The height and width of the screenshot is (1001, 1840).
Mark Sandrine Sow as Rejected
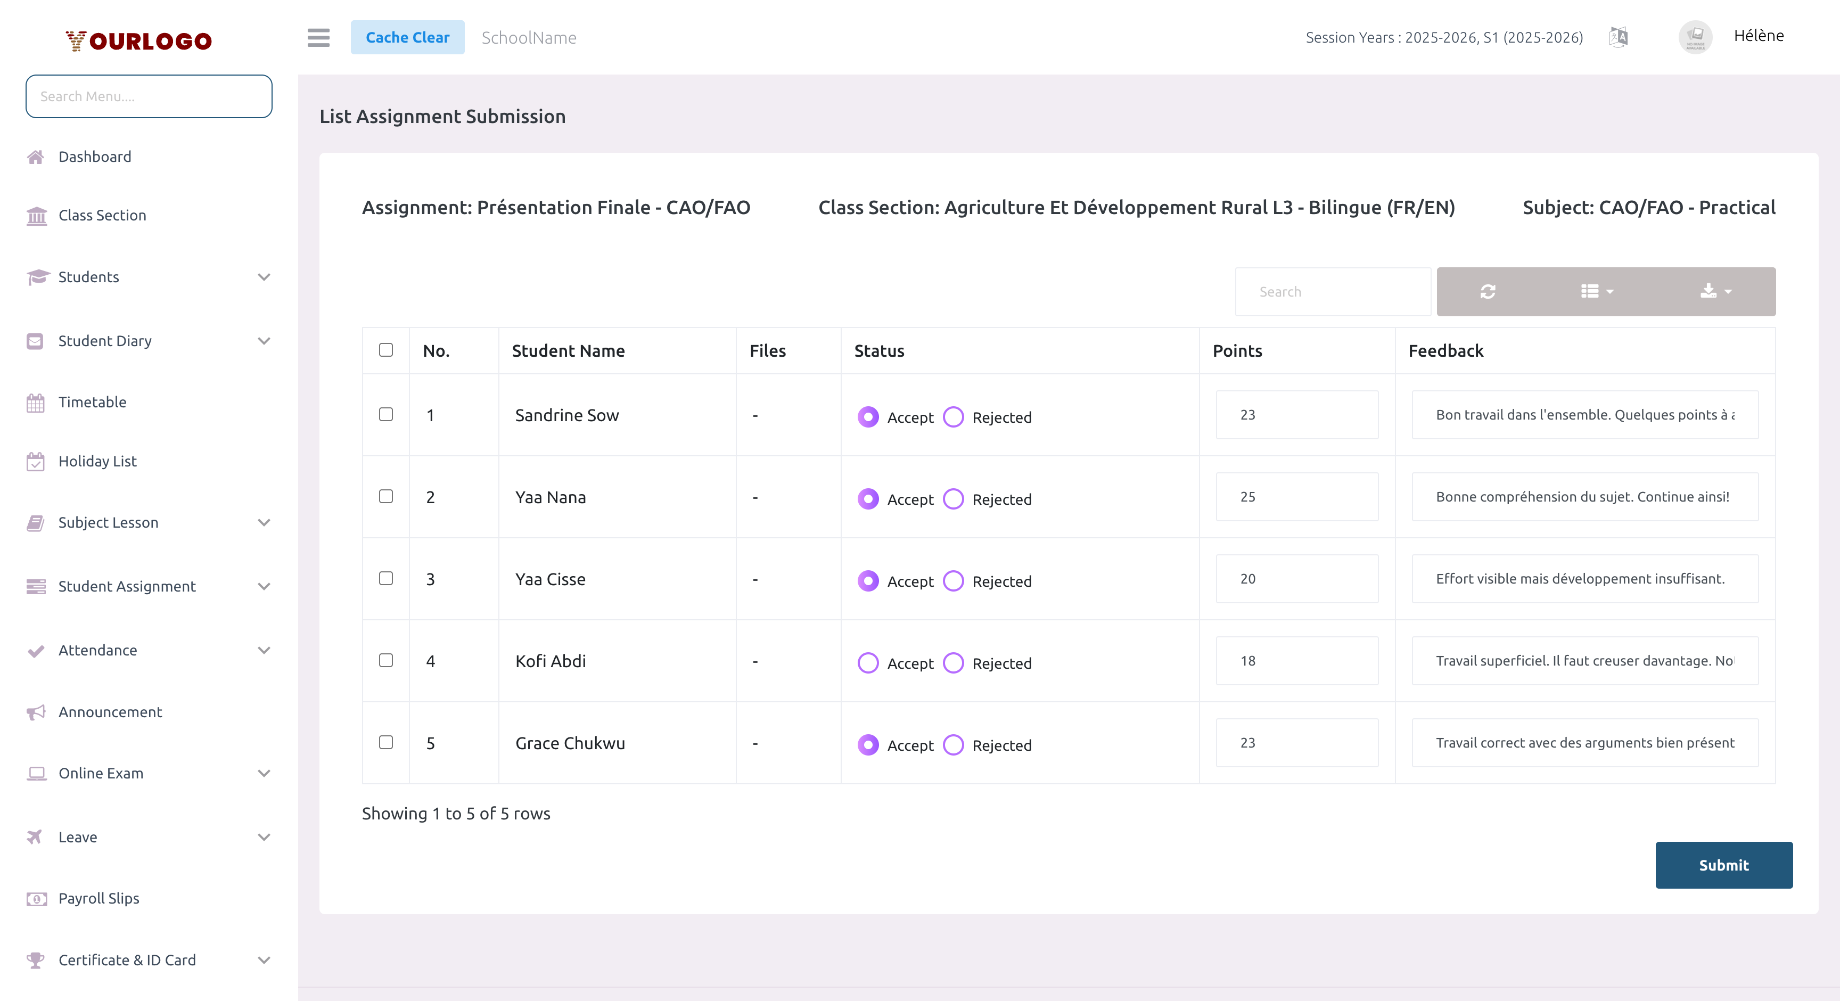[x=953, y=417]
